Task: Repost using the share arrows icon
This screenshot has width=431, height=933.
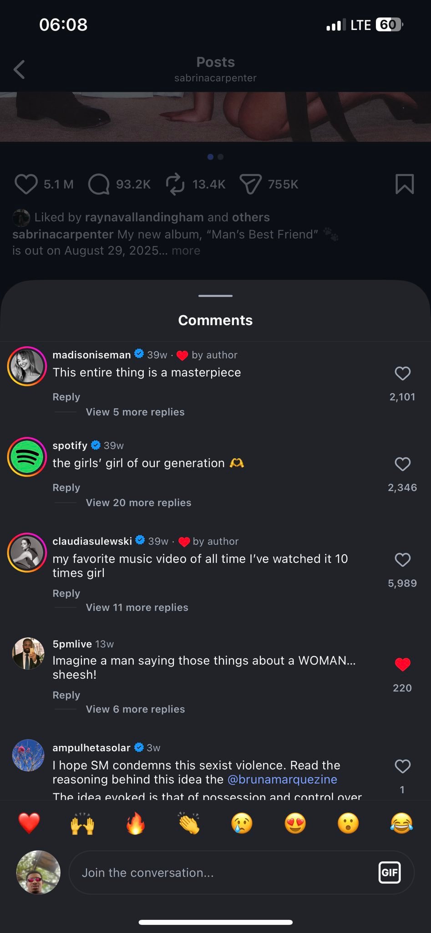Action: click(176, 184)
